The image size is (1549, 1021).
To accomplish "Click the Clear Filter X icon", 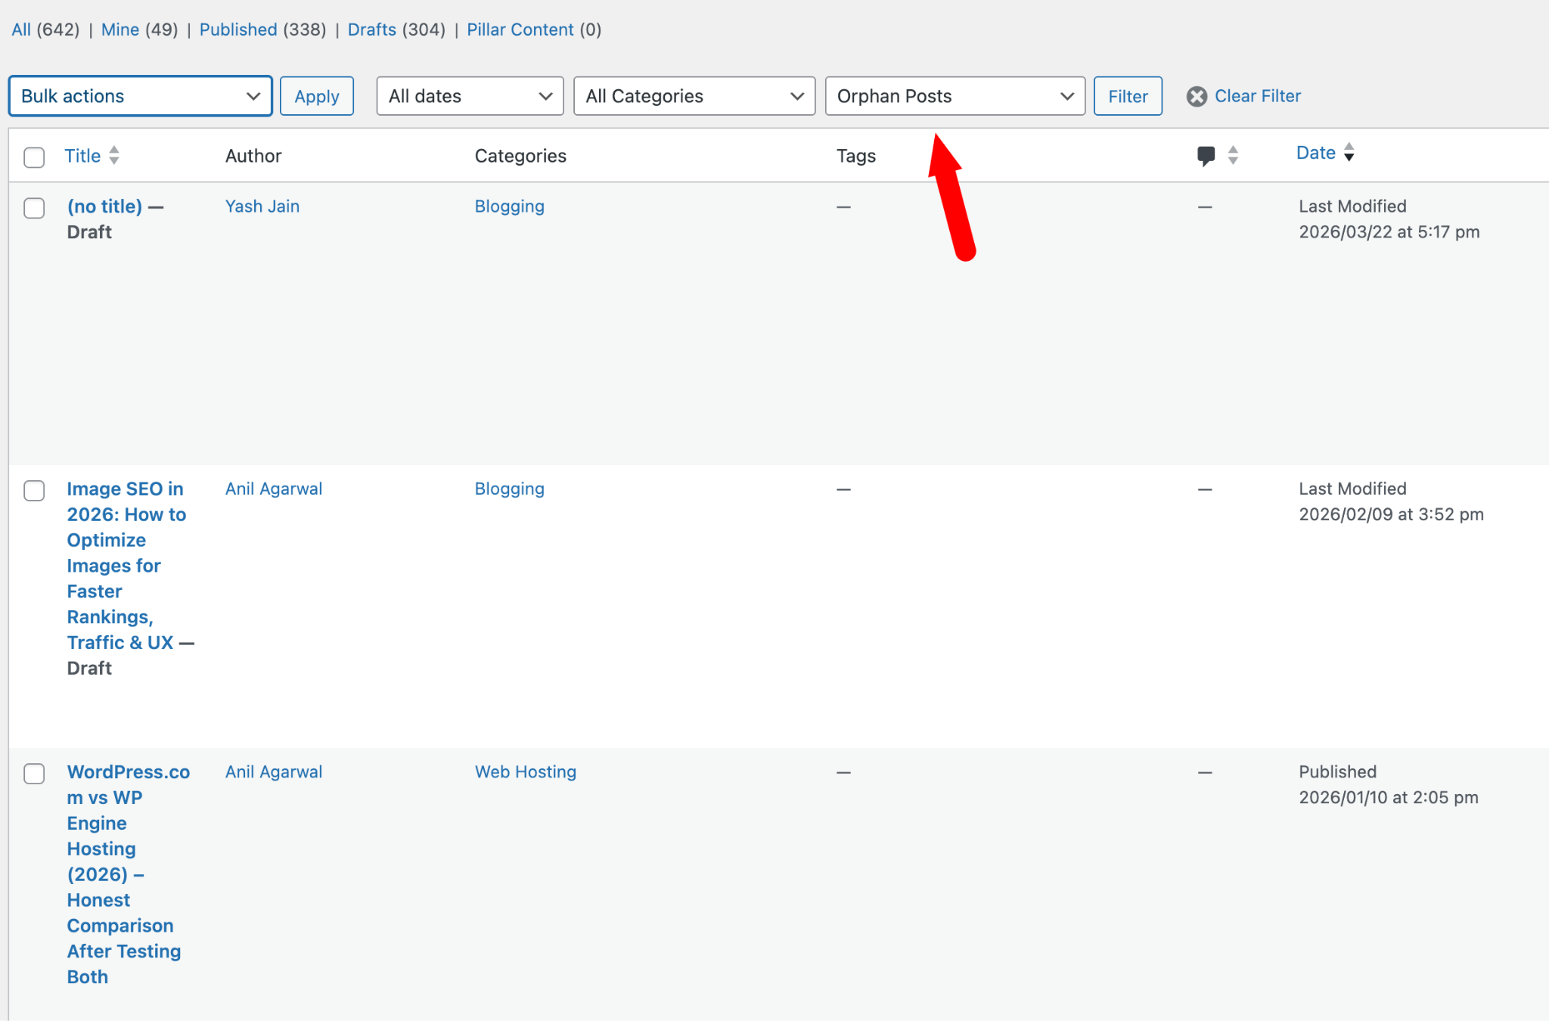I will pyautogui.click(x=1197, y=97).
